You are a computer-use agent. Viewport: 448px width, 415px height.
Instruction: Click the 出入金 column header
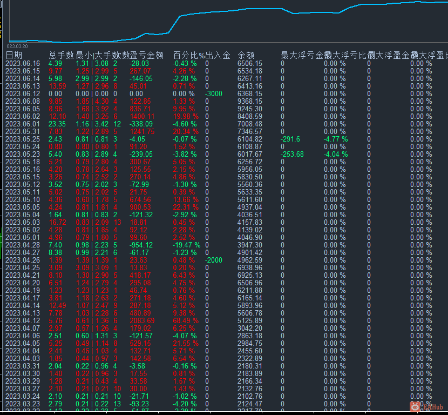(x=218, y=55)
